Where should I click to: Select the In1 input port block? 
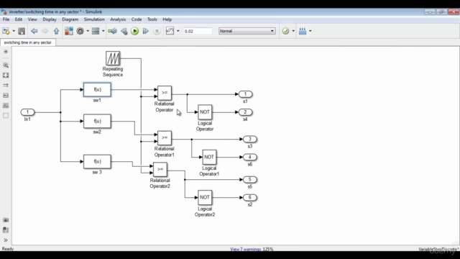(27, 112)
